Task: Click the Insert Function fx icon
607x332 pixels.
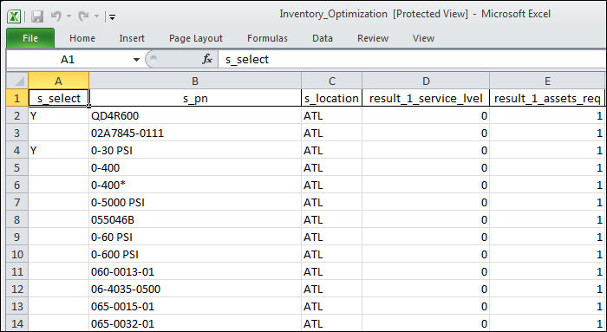Action: (207, 59)
